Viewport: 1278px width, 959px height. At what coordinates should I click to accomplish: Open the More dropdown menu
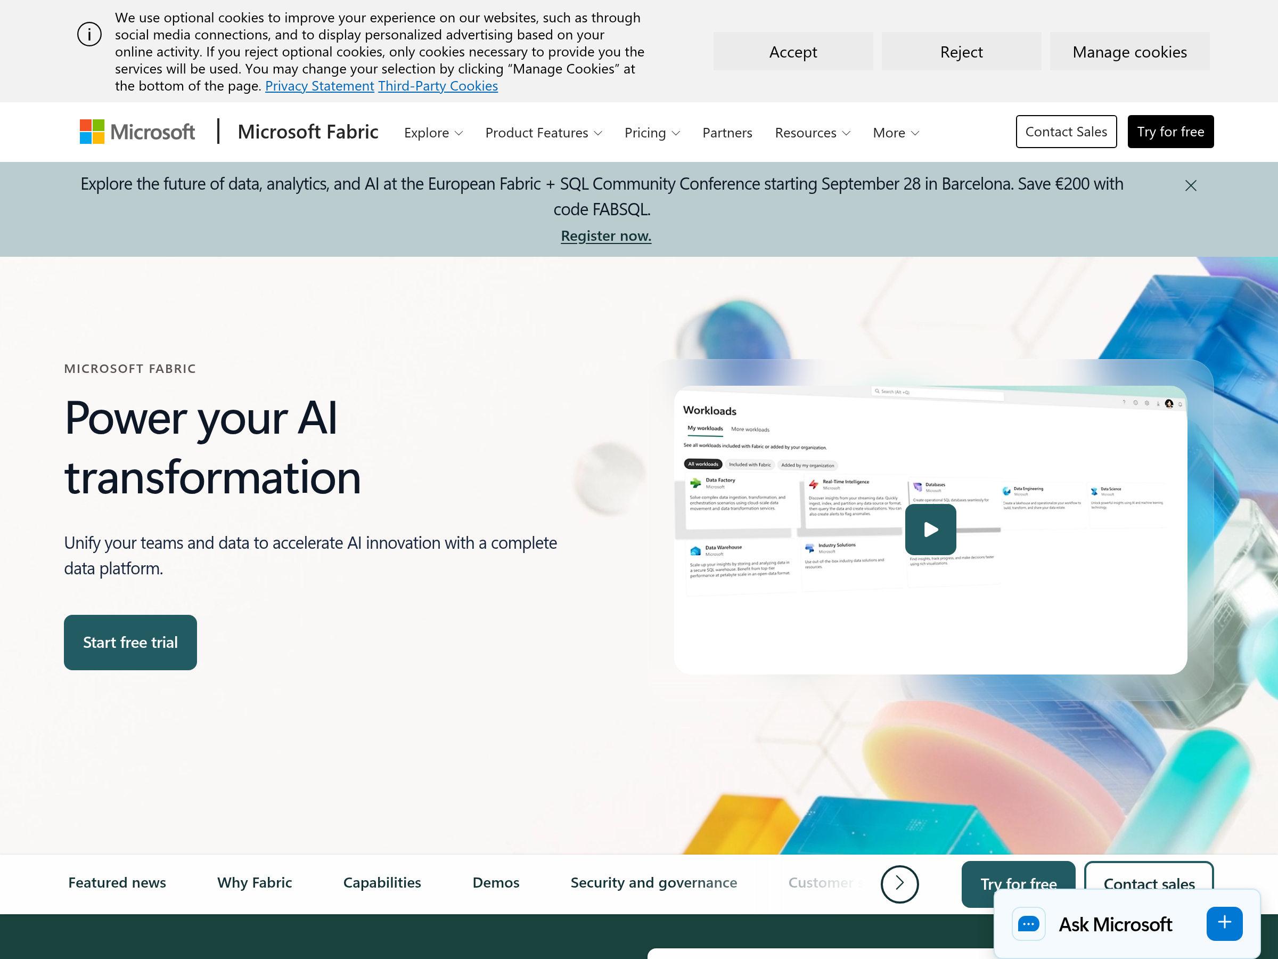(x=896, y=133)
